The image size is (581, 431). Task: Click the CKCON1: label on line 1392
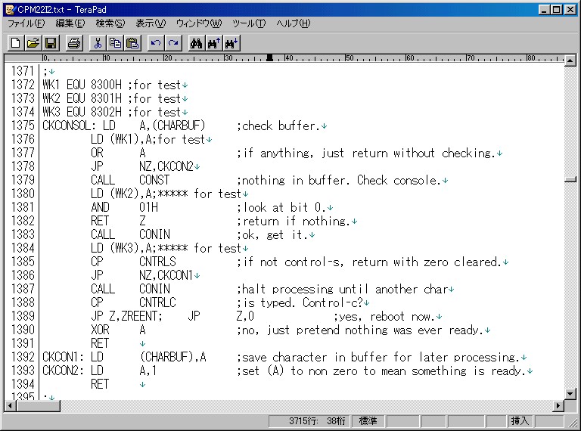[x=63, y=357]
